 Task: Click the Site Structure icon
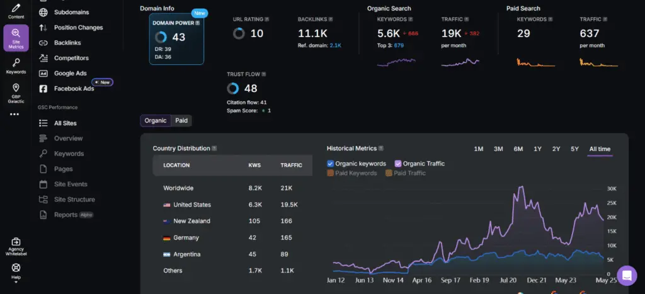coord(43,200)
